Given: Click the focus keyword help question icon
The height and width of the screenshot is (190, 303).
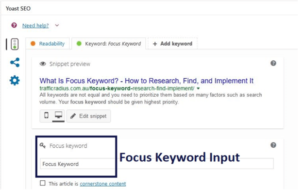Looking at the screenshot, I should coord(273,145).
